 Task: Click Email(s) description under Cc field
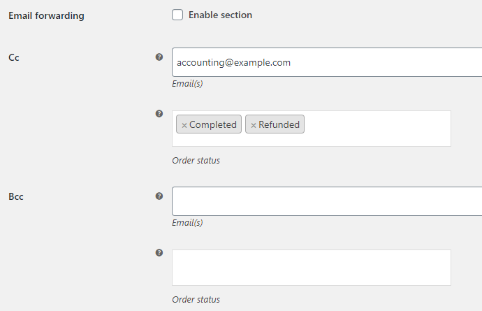(187, 84)
